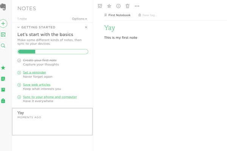Close the Getting Started panel
The height and width of the screenshot is (151, 227).
click(86, 27)
